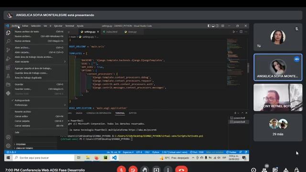Open the Run dropdown arrow beside play icon
This screenshot has width=306, height=172.
[x=237, y=32]
